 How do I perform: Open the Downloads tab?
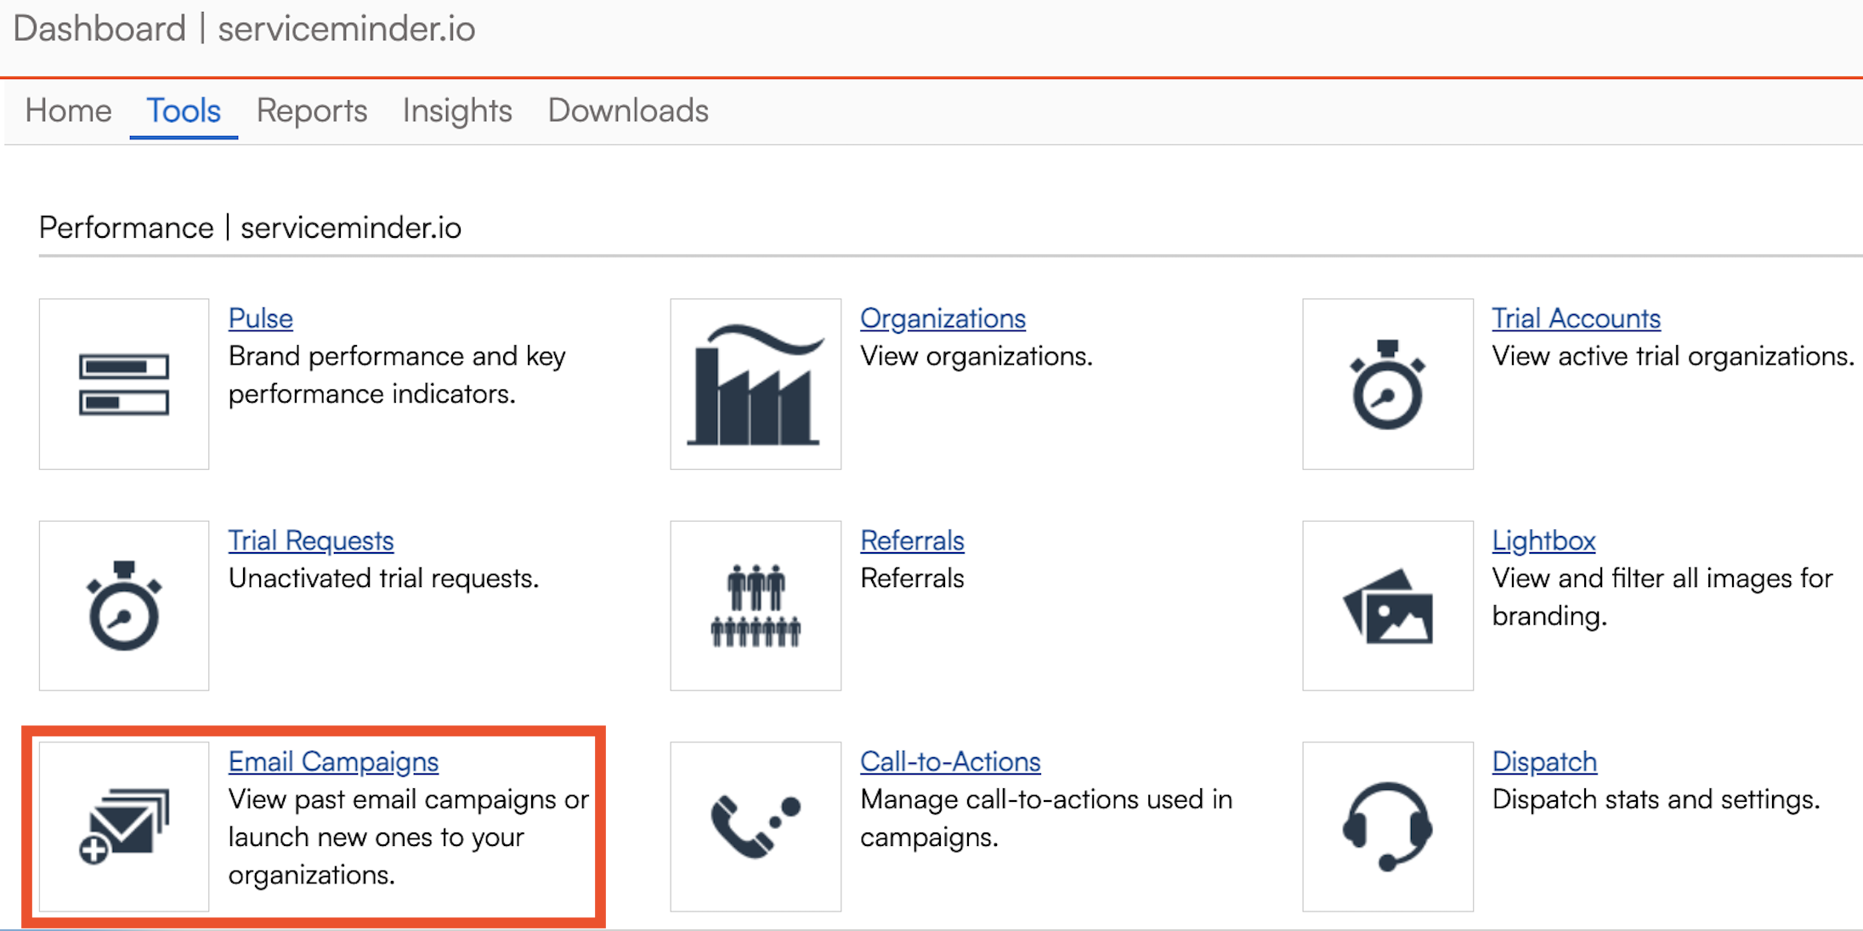[x=628, y=111]
